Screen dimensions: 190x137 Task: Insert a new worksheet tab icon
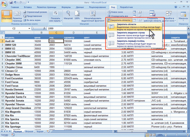tap(48, 131)
